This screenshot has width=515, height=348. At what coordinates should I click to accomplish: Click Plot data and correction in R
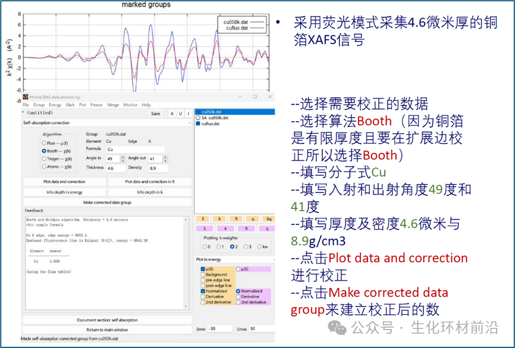[150, 181]
